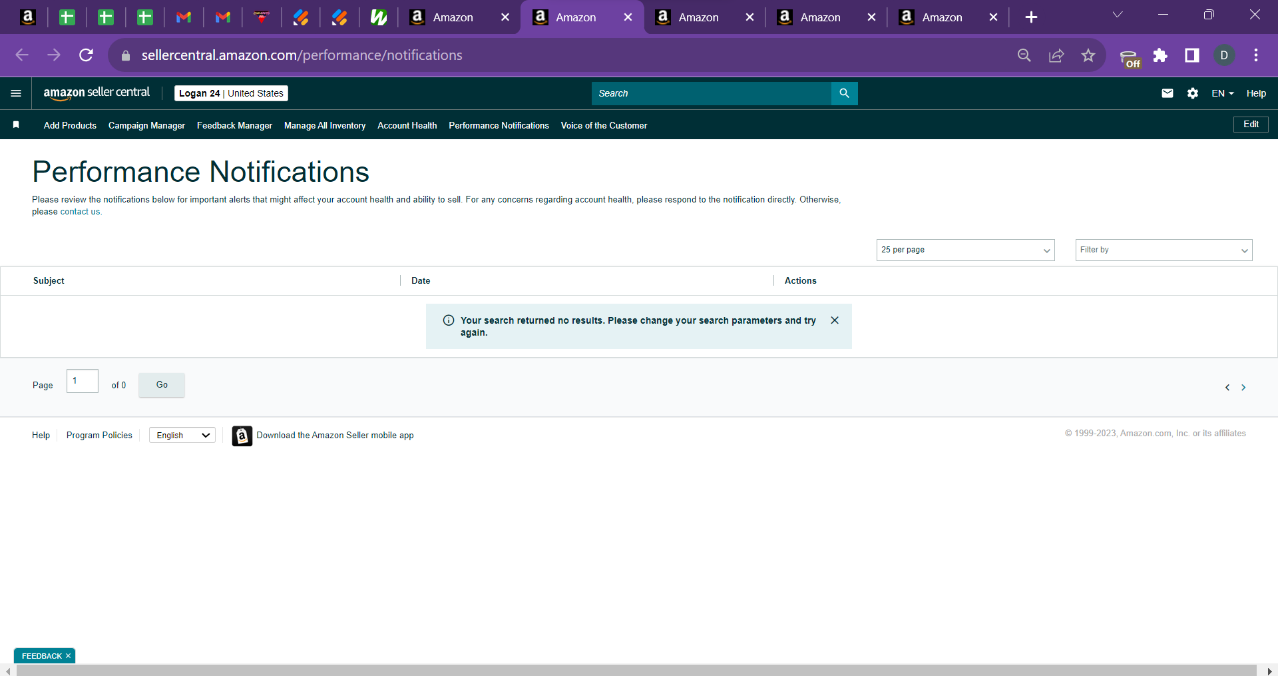This screenshot has width=1278, height=676.
Task: Click the footer Help link
Action: pos(41,435)
